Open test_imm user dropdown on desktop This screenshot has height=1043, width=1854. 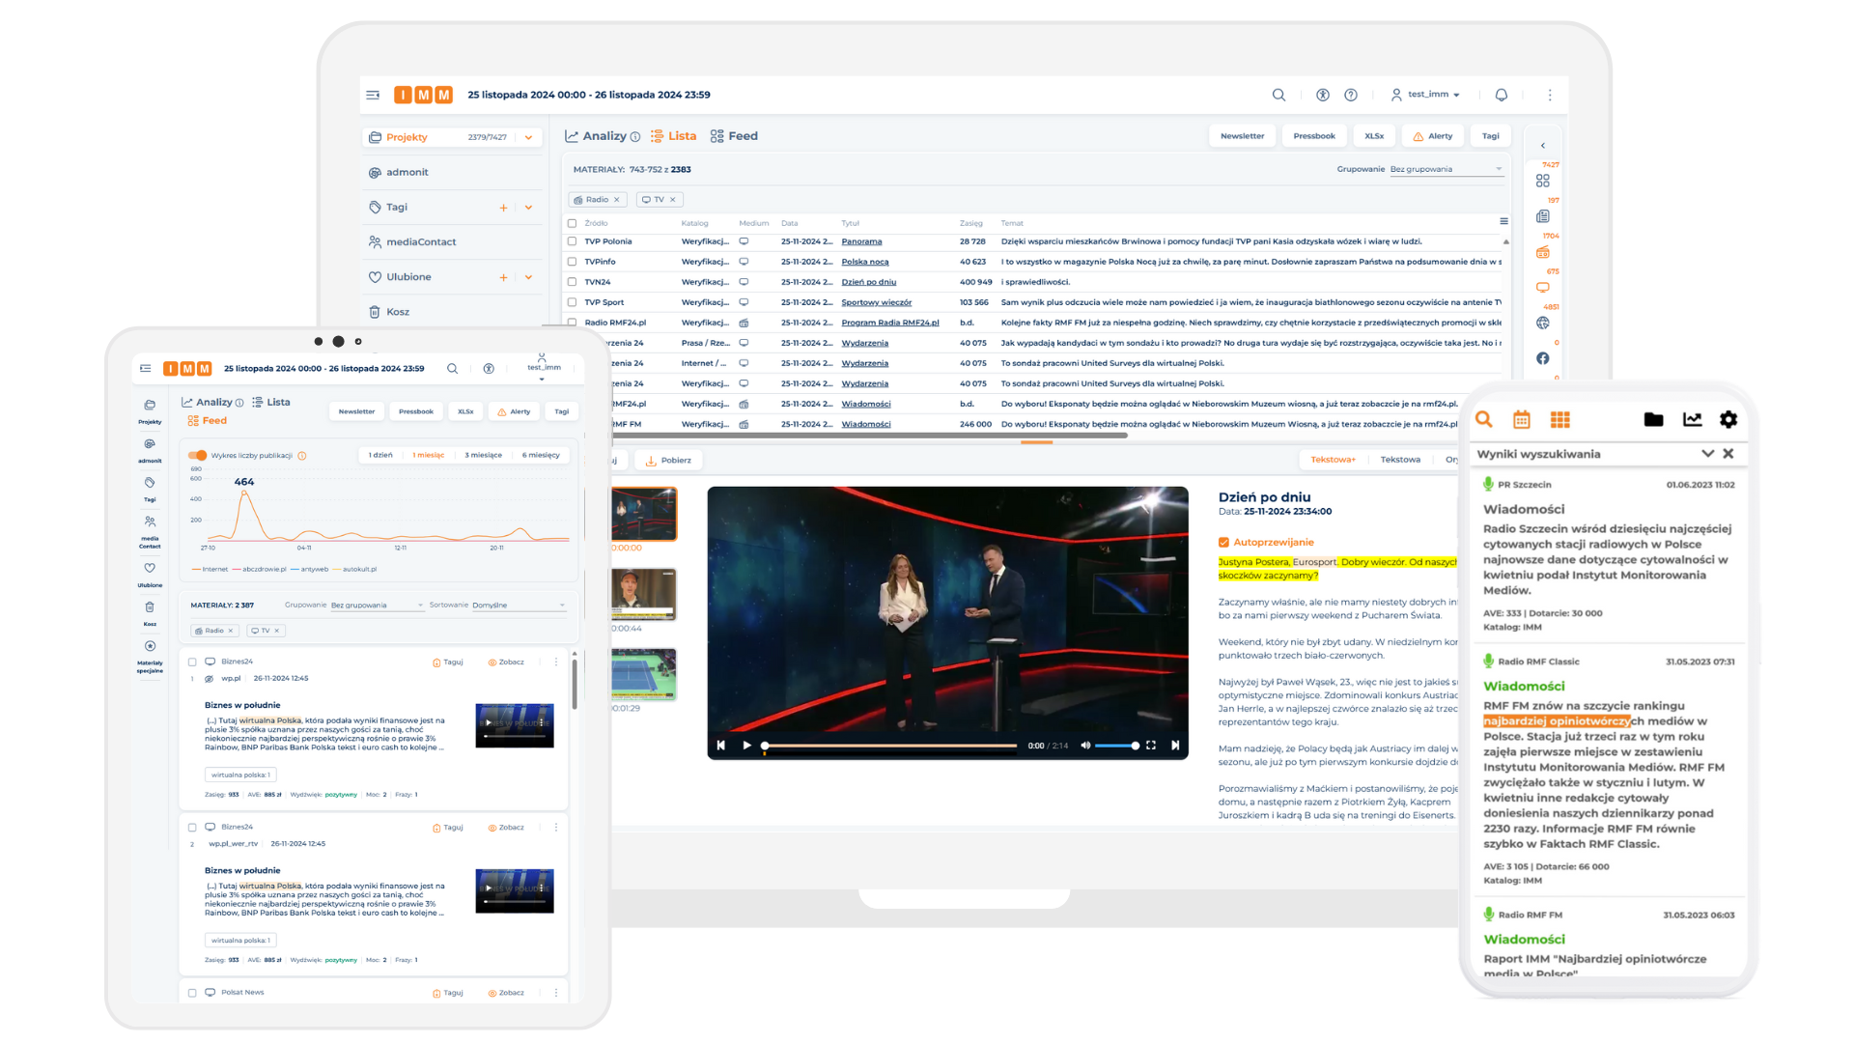1425,95
